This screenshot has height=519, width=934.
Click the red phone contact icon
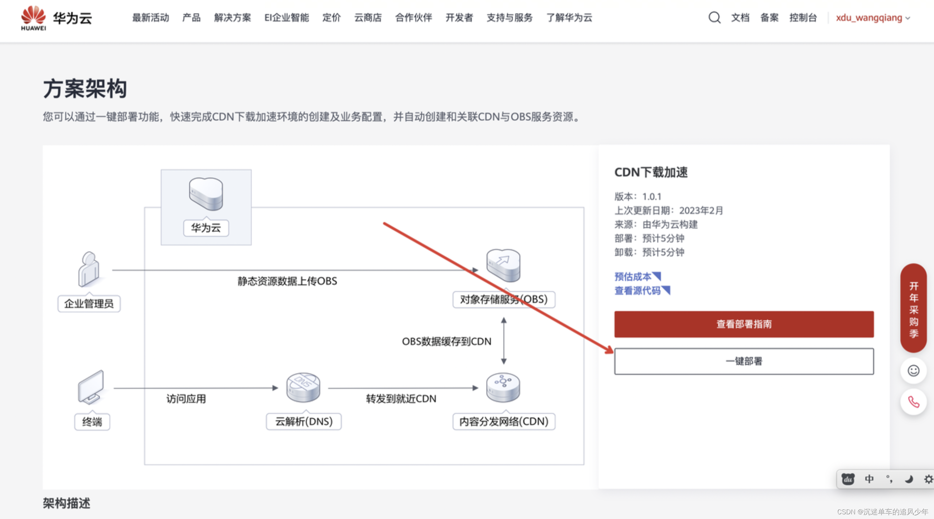(913, 402)
